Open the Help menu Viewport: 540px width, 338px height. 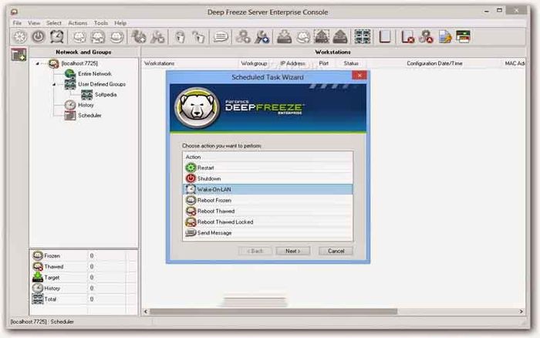pyautogui.click(x=120, y=23)
